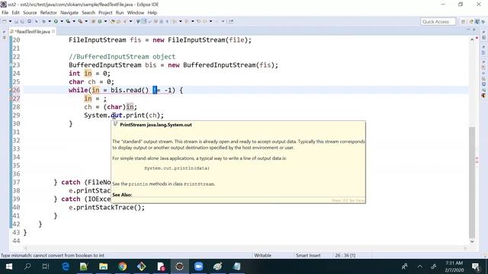
Task: Open the Window menu
Action: pyautogui.click(x=136, y=13)
